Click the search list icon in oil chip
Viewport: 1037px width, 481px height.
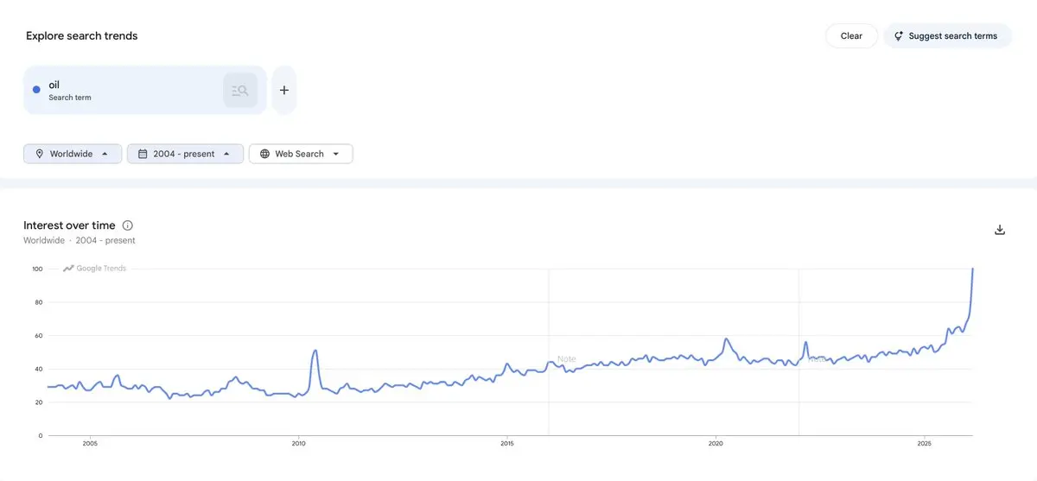coord(240,90)
